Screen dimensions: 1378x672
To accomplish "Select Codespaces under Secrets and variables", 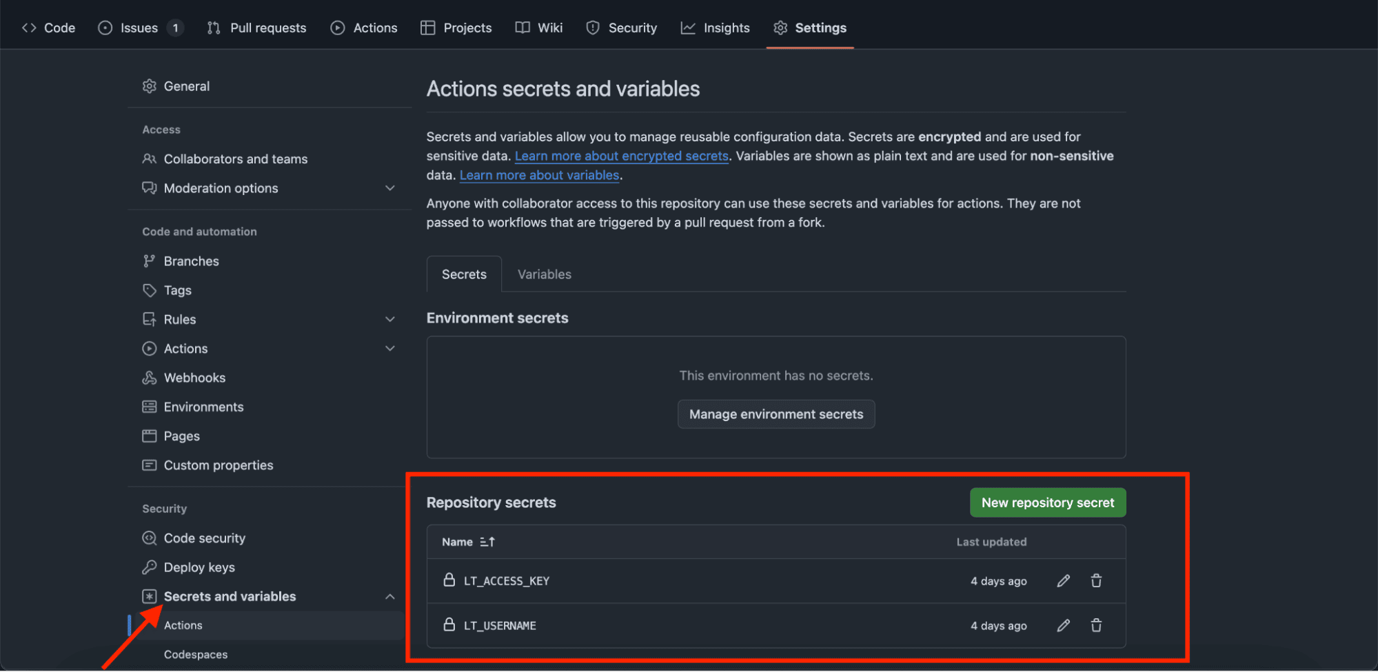I will 196,655.
